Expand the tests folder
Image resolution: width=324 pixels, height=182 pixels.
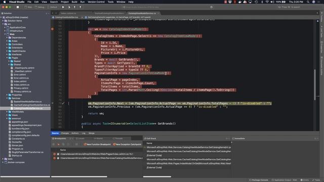click(3, 159)
